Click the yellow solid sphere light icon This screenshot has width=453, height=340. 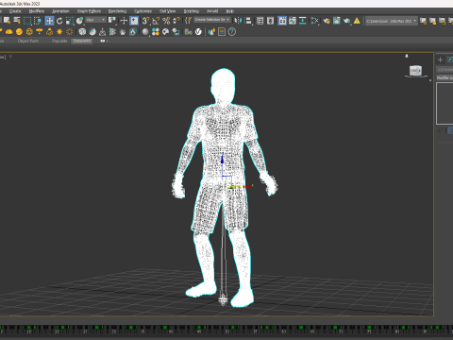[19, 32]
